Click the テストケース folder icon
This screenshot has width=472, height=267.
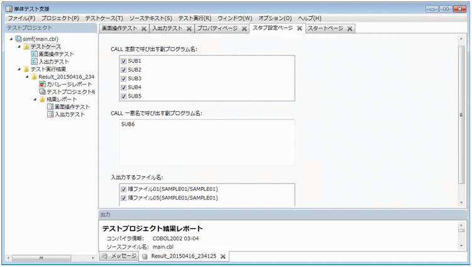coord(26,46)
